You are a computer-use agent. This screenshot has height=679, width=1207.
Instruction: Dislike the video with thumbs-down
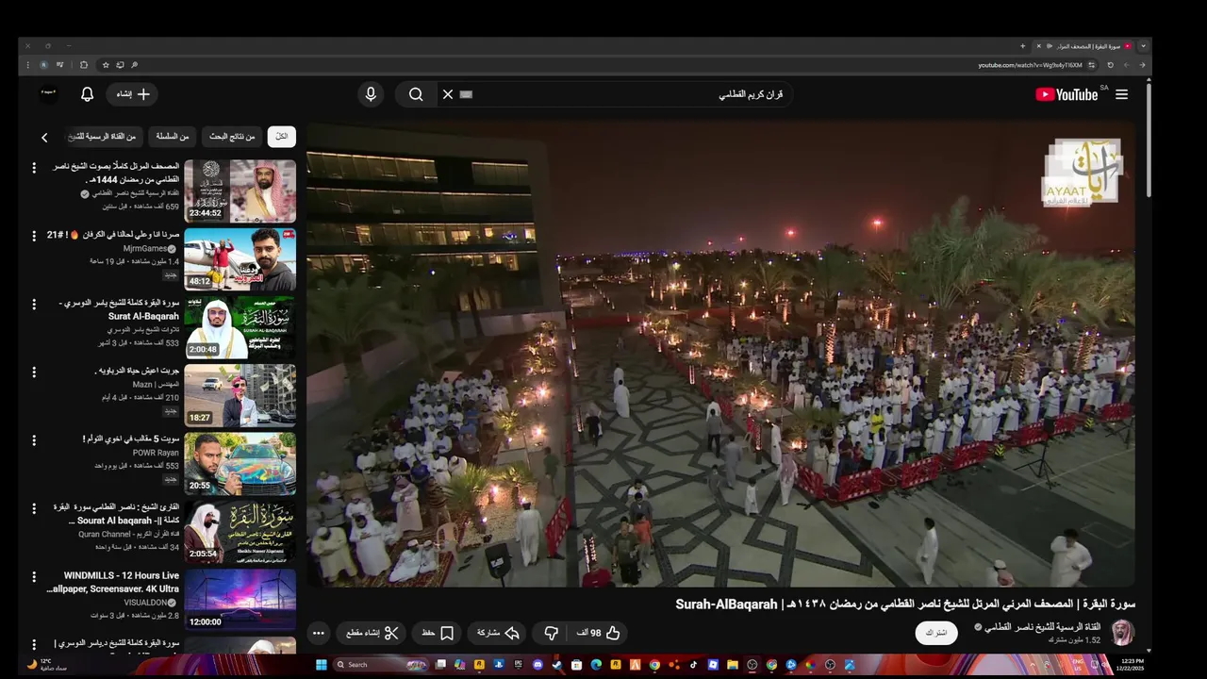pyautogui.click(x=552, y=633)
